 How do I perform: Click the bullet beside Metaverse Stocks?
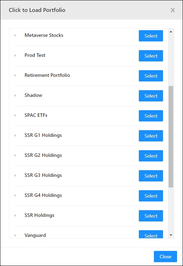coord(15,35)
